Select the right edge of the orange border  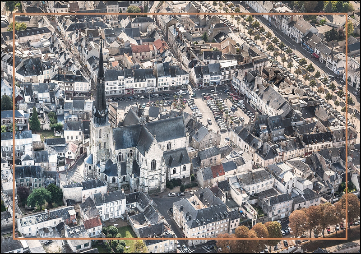(346, 126)
